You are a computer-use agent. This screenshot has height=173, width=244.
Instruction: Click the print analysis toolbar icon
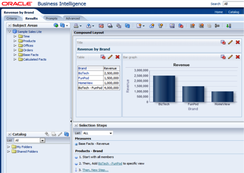(x=77, y=25)
